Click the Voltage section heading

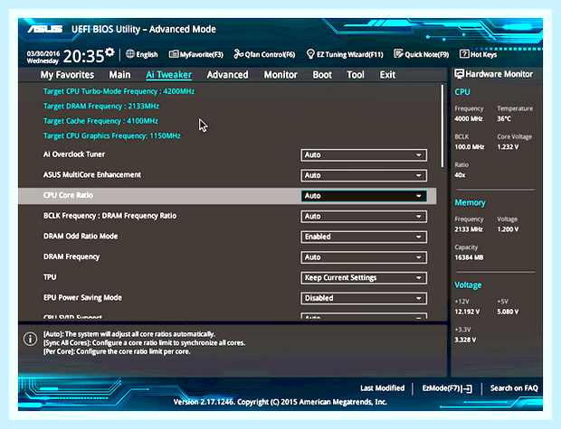point(468,285)
